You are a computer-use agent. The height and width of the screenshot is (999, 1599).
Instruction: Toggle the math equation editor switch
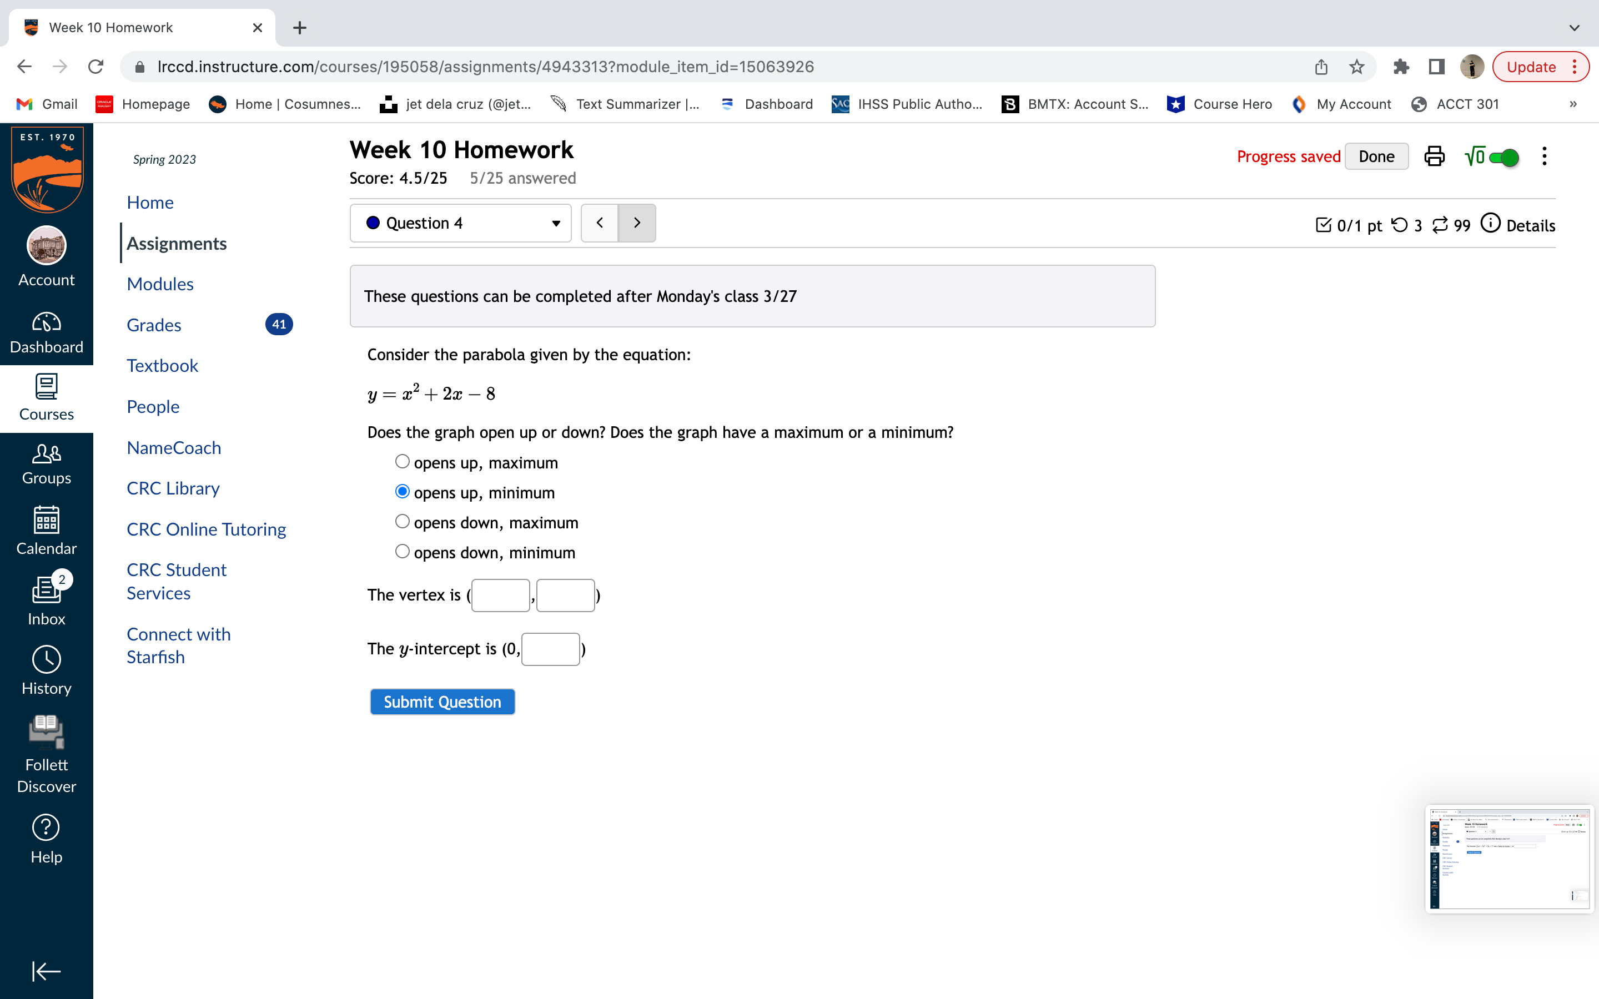[x=1504, y=157]
